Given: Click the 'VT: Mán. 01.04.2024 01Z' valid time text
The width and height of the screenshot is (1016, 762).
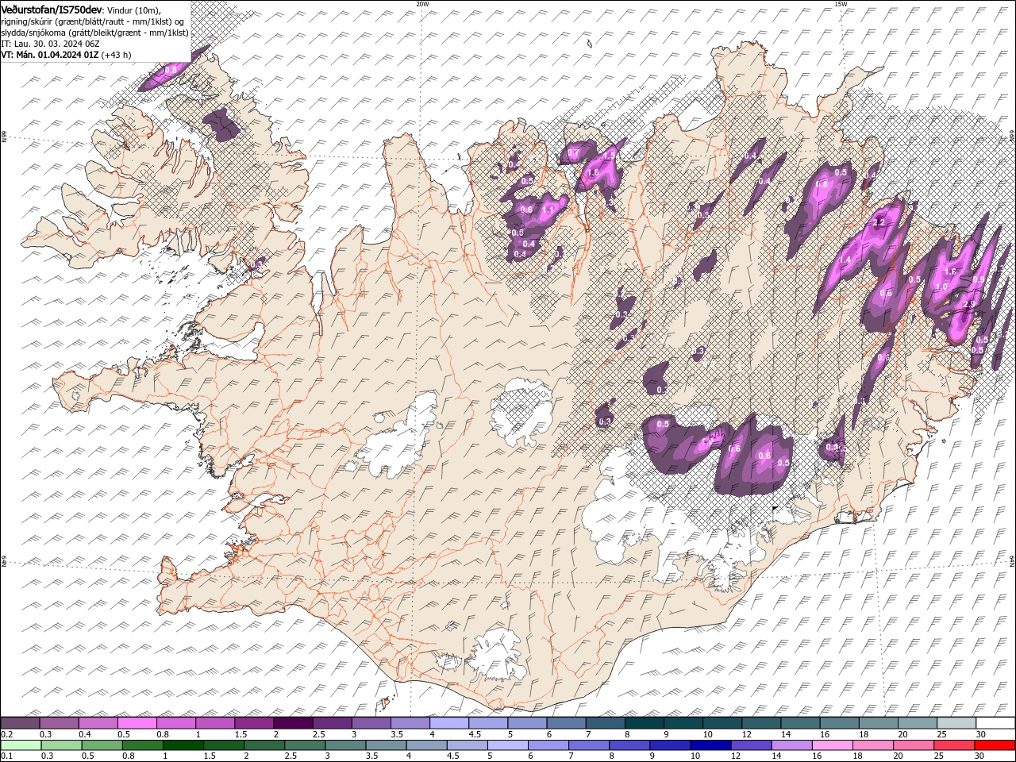Looking at the screenshot, I should (x=50, y=55).
